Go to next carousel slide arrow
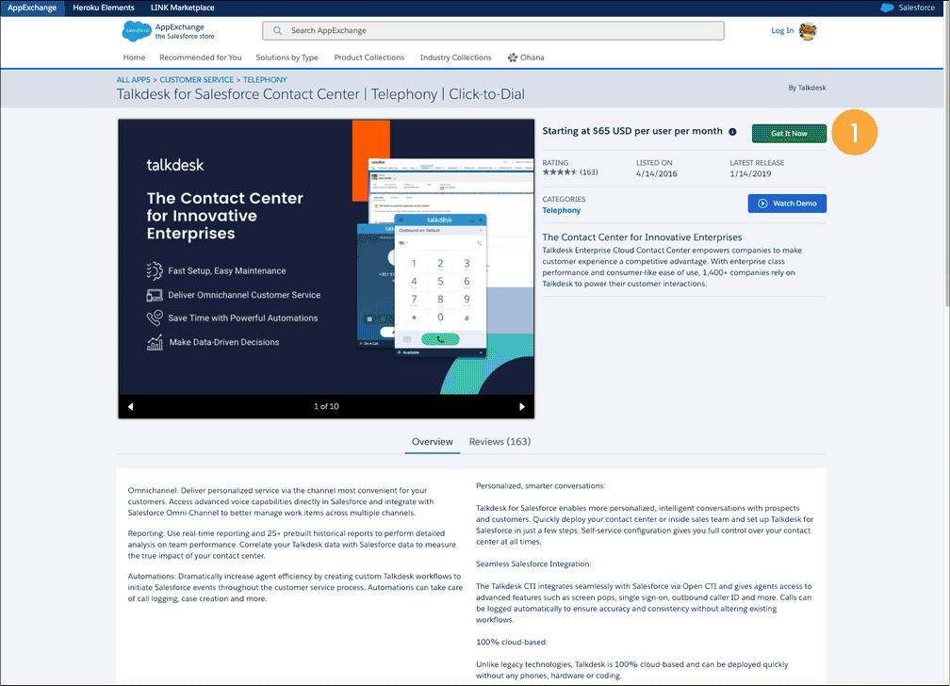This screenshot has height=686, width=950. coord(522,406)
